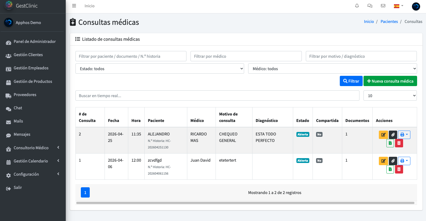This screenshot has width=426, height=221.
Task: Focus the Filtrar por médico field
Action: 246,56
